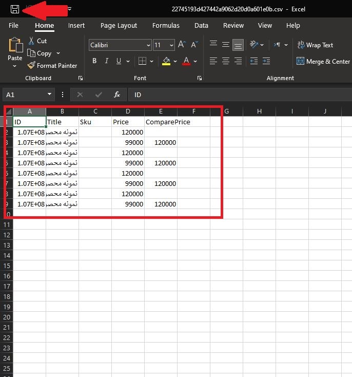352x377 pixels.
Task: Click the Increase Font Size icon
Action: tap(183, 45)
